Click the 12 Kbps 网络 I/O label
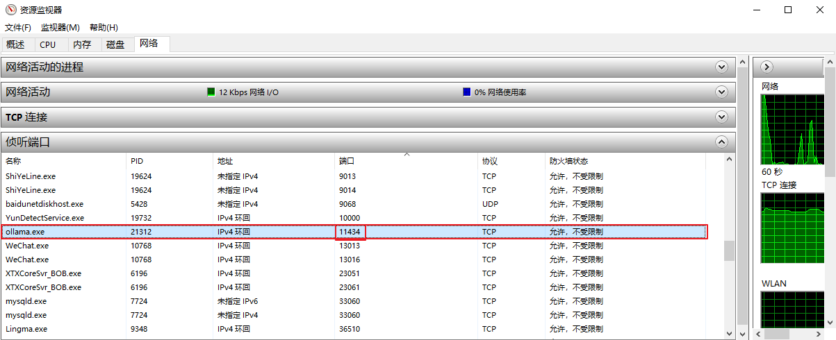Image resolution: width=836 pixels, height=340 pixels. pyautogui.click(x=249, y=92)
